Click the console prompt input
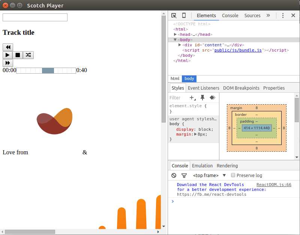The image size is (300, 235). 235,201
